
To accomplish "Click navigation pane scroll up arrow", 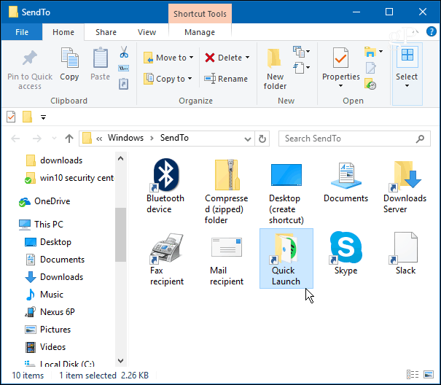I will point(121,158).
